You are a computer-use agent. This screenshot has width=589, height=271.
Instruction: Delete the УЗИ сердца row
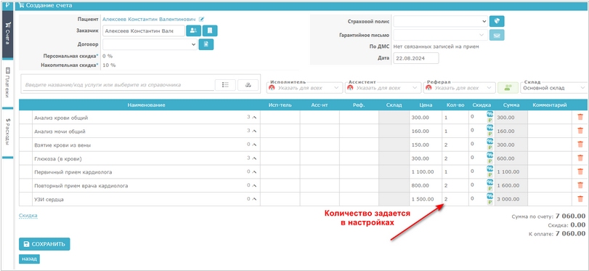tap(580, 199)
